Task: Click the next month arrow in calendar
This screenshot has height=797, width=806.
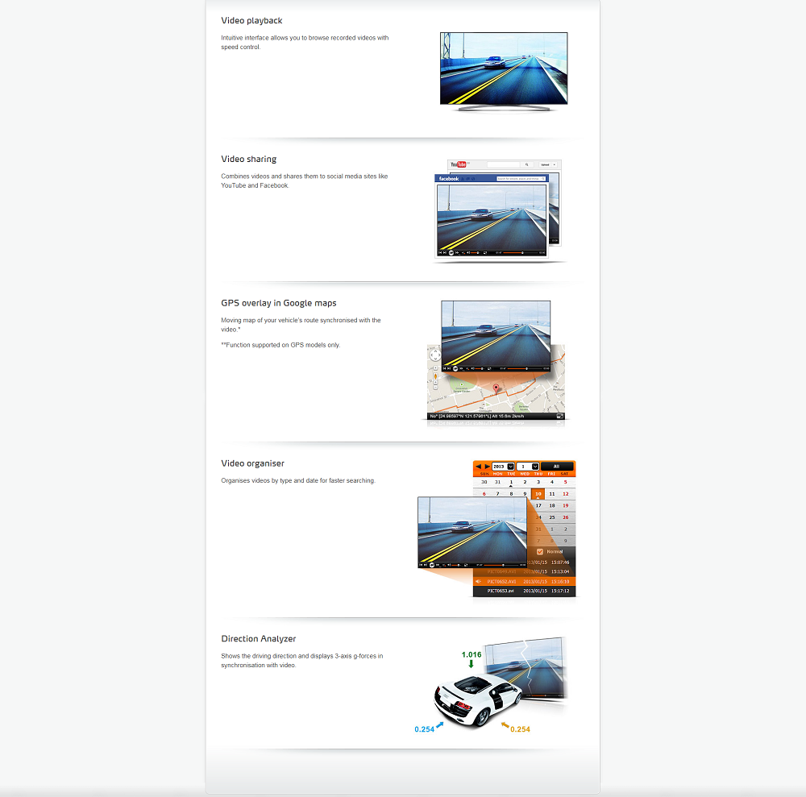Action: click(486, 466)
